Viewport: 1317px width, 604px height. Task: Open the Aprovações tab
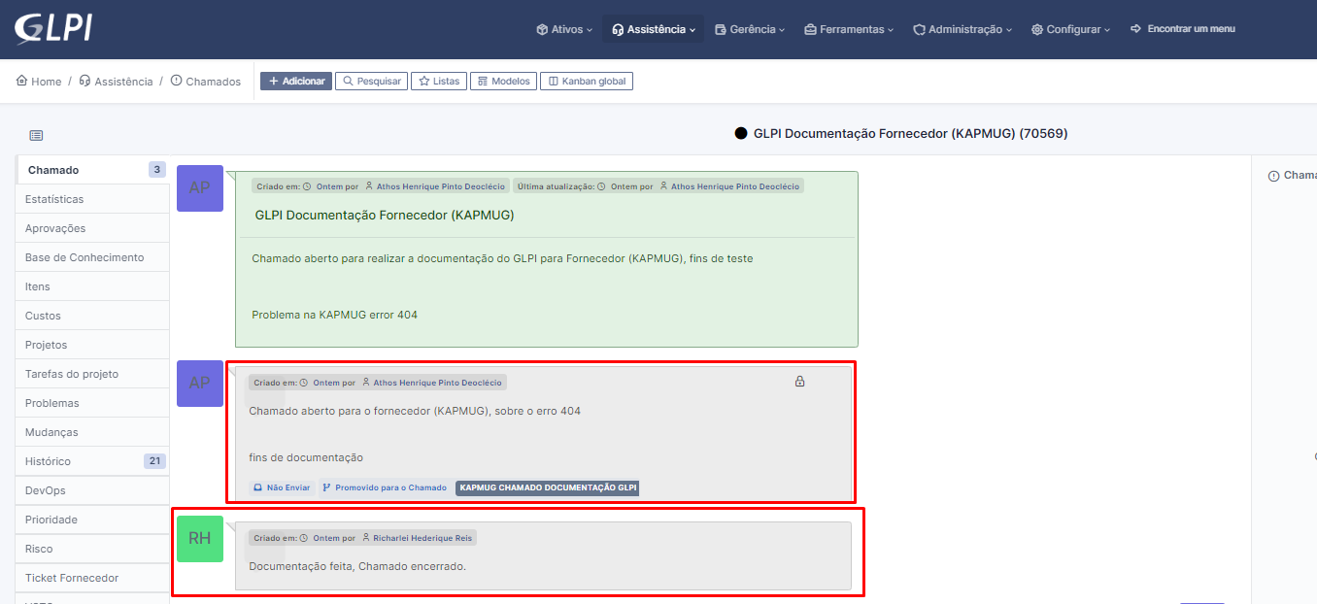pos(93,228)
